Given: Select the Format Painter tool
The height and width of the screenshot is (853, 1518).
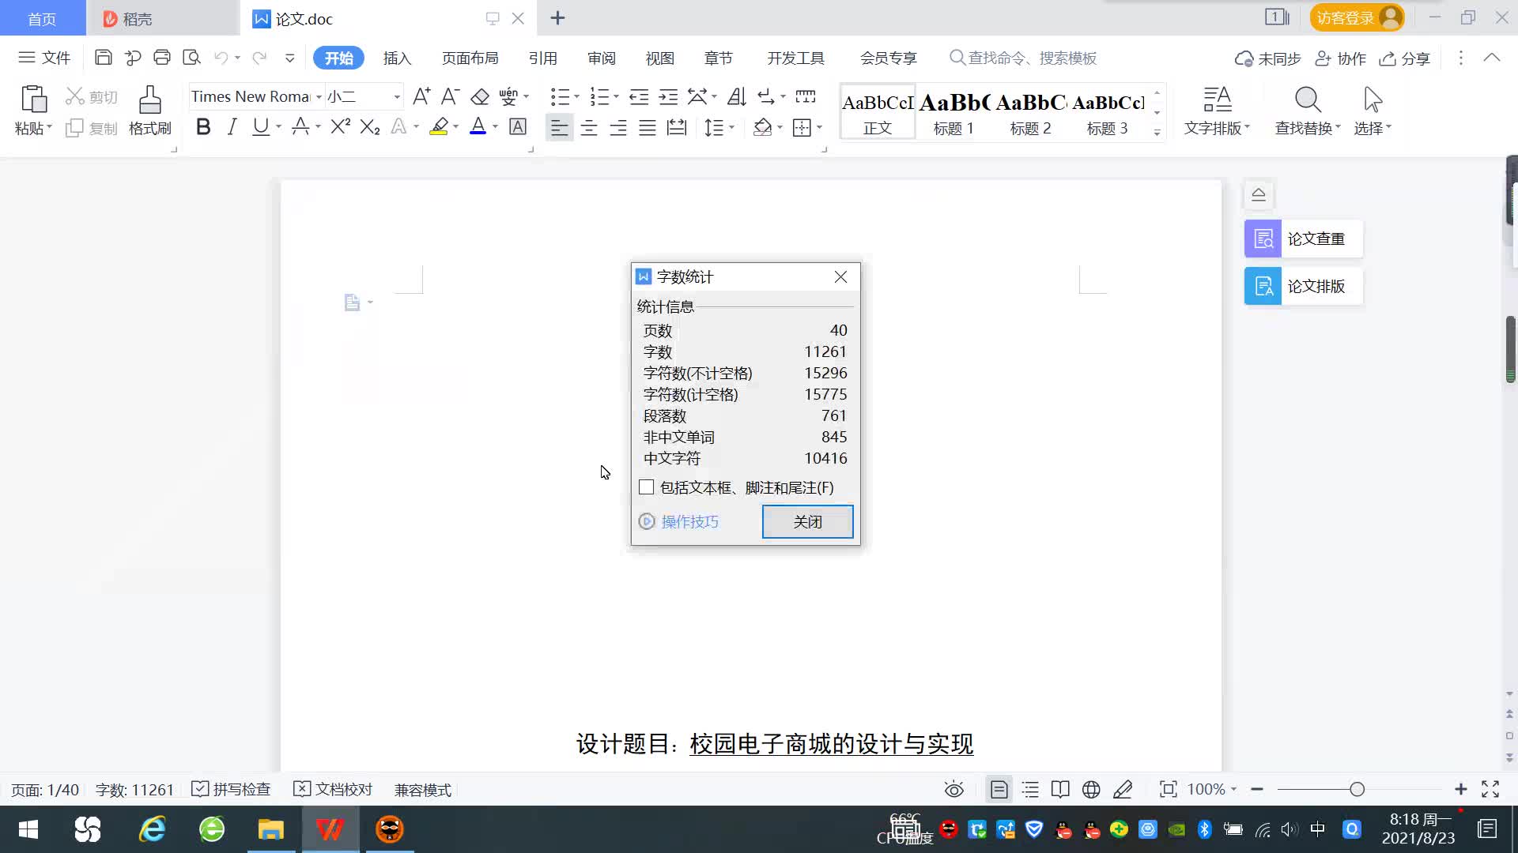Looking at the screenshot, I should (x=149, y=111).
